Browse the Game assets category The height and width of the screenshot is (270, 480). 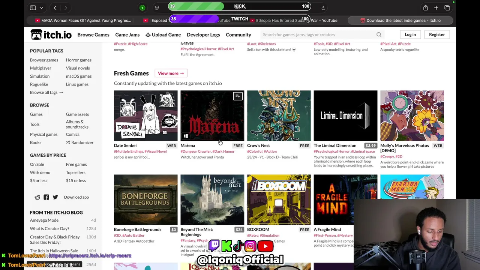77,114
